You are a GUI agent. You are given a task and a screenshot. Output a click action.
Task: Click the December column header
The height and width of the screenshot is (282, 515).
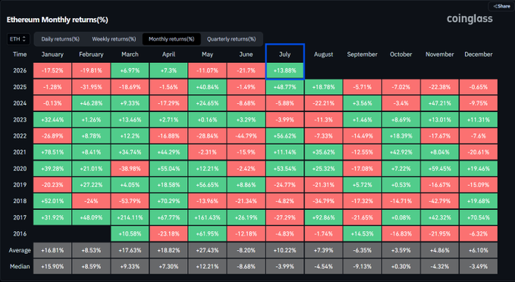point(478,55)
